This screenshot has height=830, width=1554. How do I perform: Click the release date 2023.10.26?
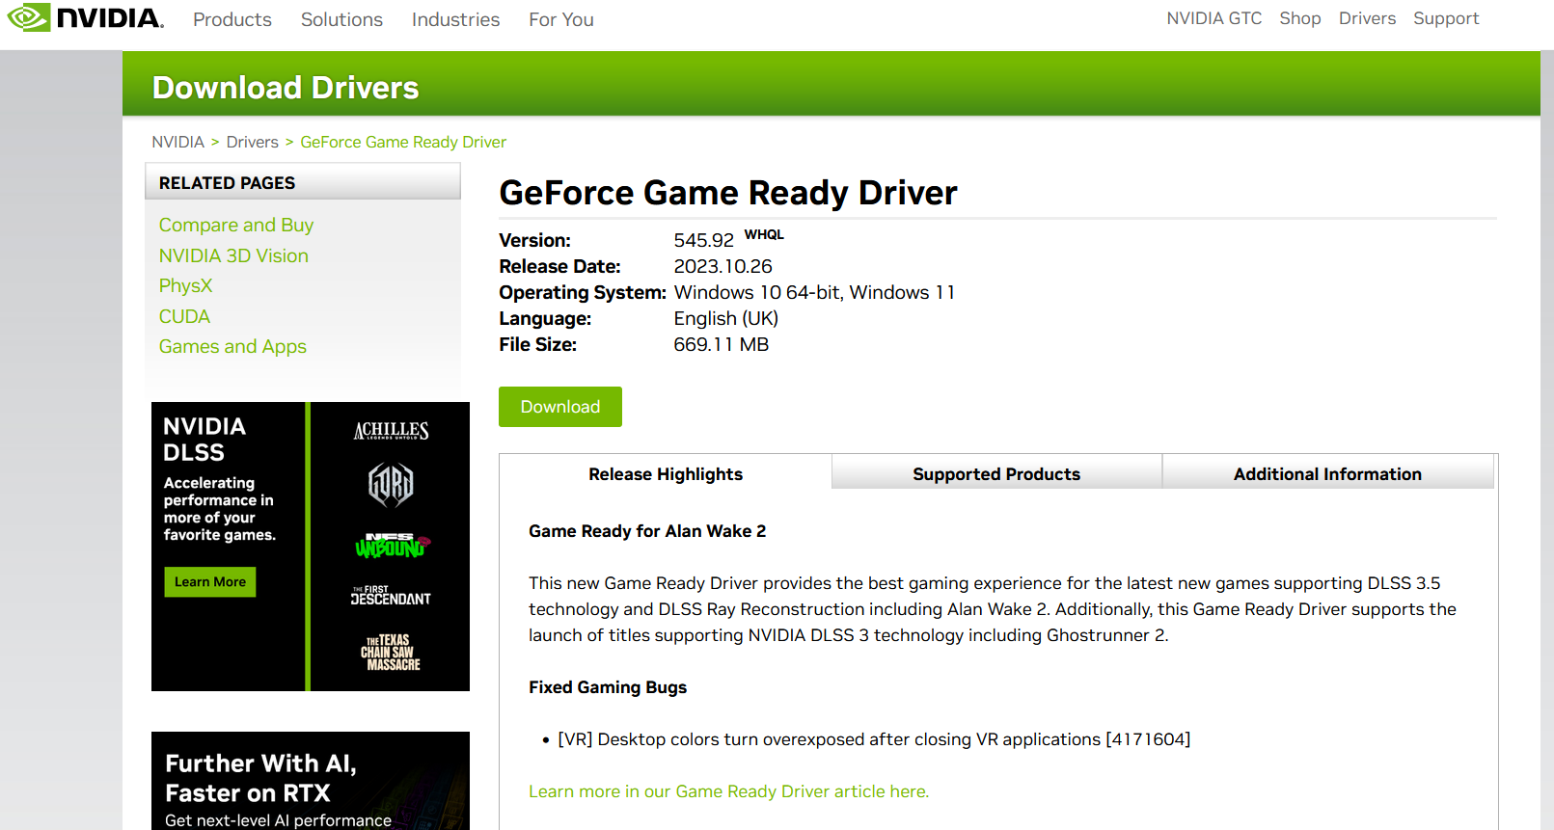pos(722,266)
